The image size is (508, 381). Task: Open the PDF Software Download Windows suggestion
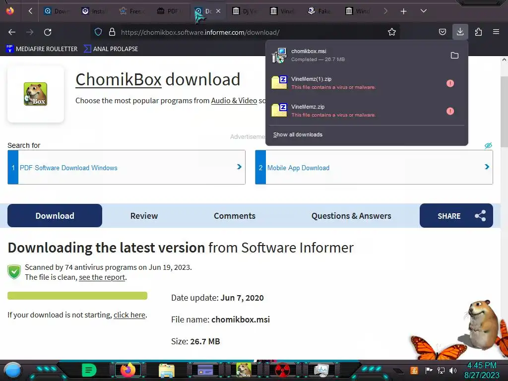click(x=127, y=167)
